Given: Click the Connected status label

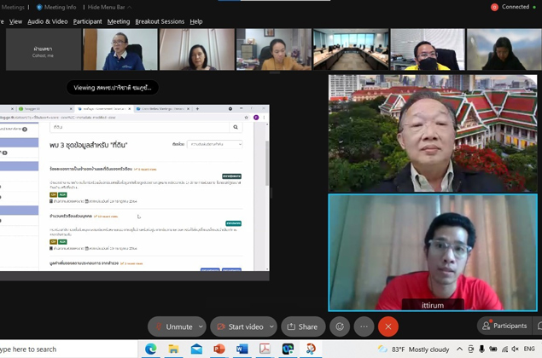Looking at the screenshot, I should (516, 7).
